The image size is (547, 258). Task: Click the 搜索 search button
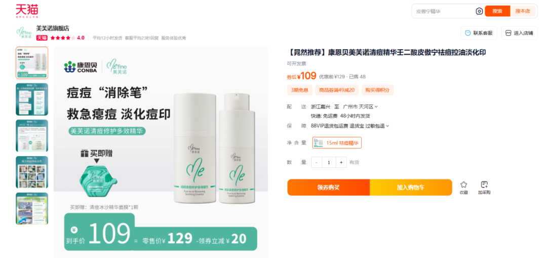tap(497, 11)
